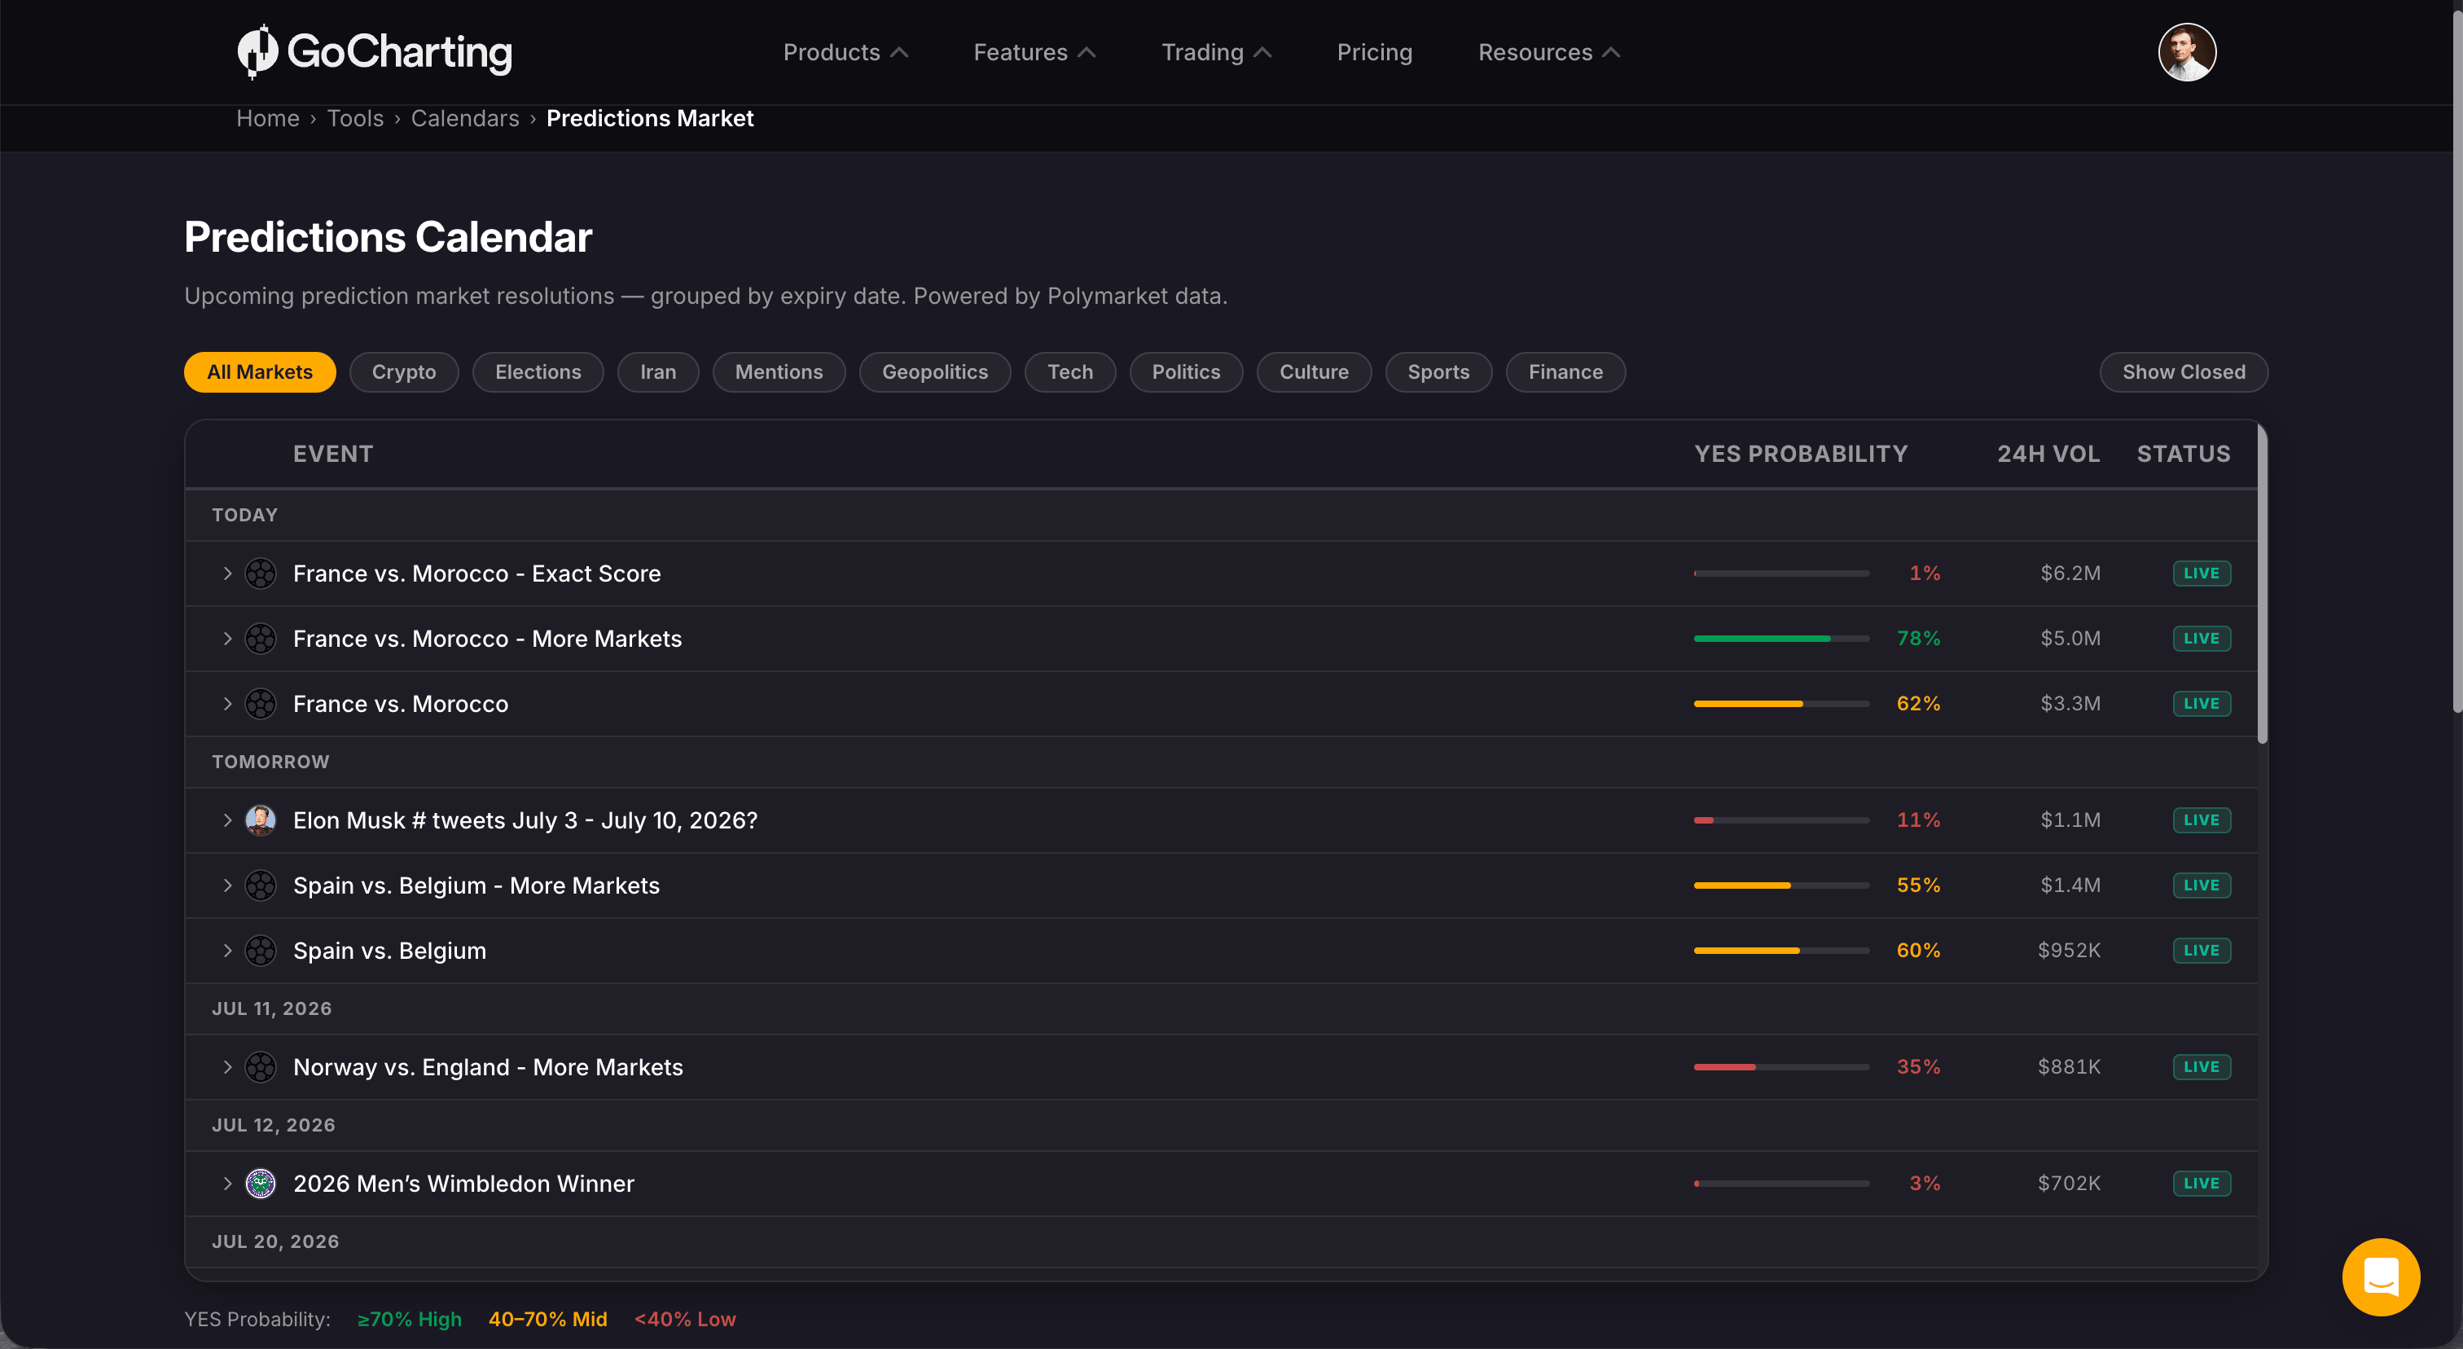Open the Products dropdown menu

tap(845, 53)
